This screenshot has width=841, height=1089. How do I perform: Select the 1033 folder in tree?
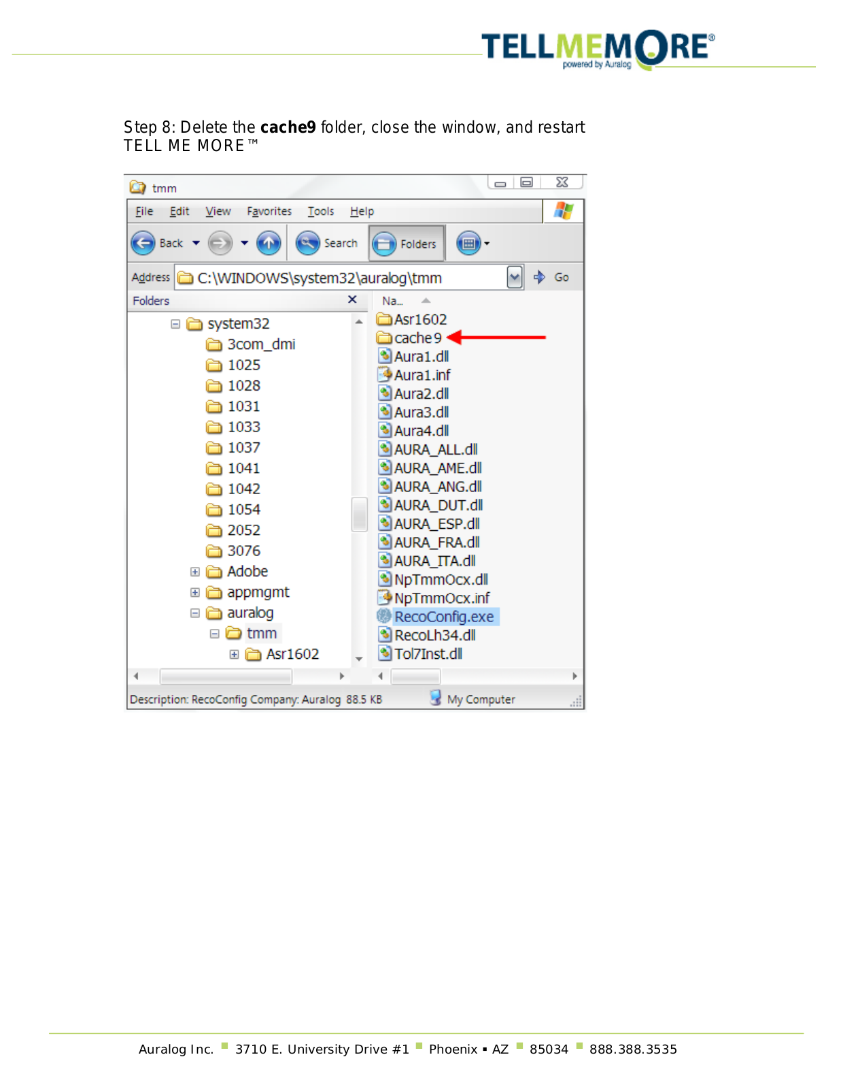[x=233, y=427]
